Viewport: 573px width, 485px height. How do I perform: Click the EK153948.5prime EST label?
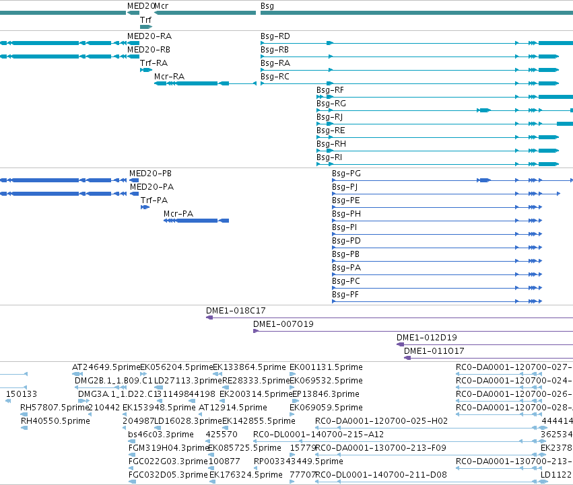tap(159, 408)
